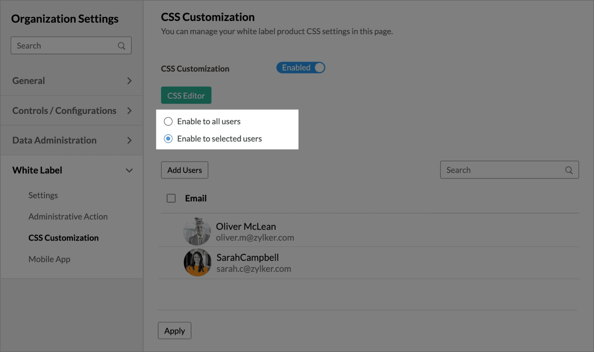
Task: Click the magnifier icon in sidebar search
Action: (x=121, y=46)
